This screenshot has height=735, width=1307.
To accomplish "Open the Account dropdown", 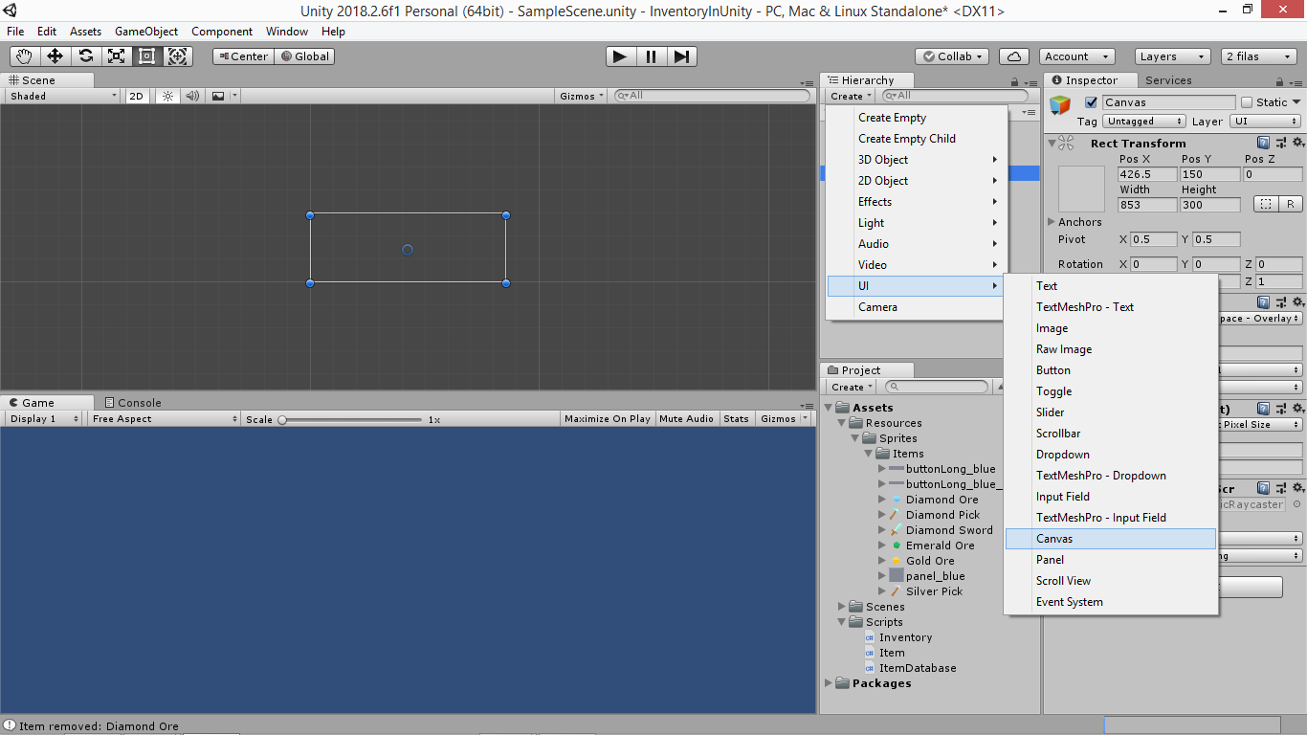I will (1076, 56).
